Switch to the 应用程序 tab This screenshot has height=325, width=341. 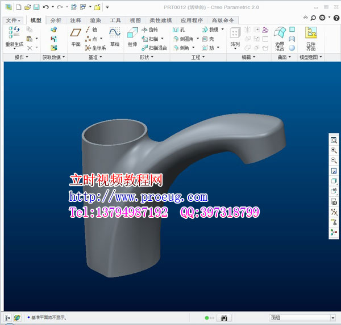coord(192,20)
